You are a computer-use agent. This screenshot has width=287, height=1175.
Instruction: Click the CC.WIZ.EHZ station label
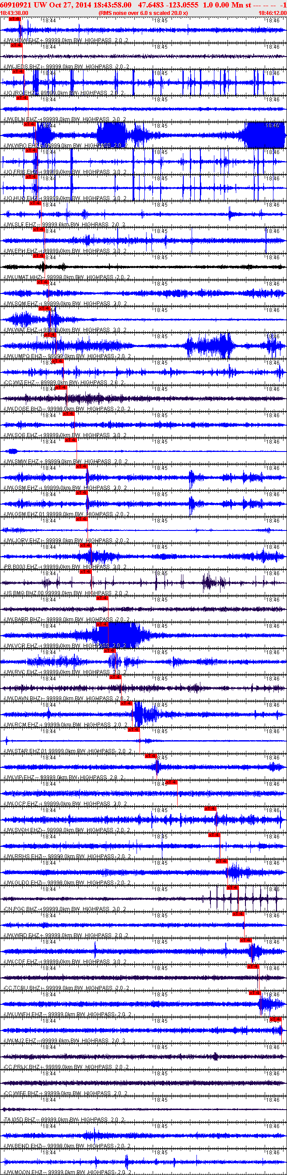click(x=20, y=383)
